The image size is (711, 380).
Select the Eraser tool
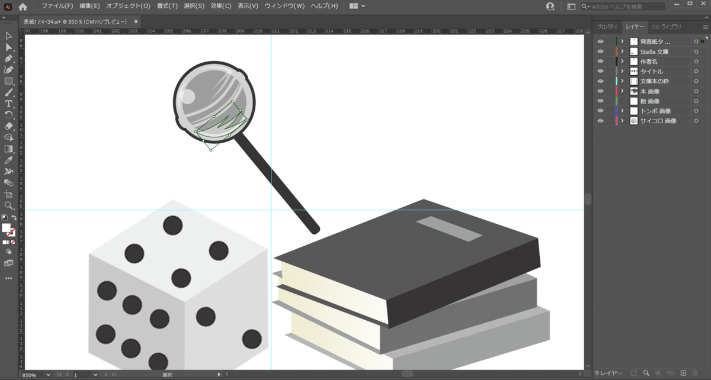click(x=8, y=126)
